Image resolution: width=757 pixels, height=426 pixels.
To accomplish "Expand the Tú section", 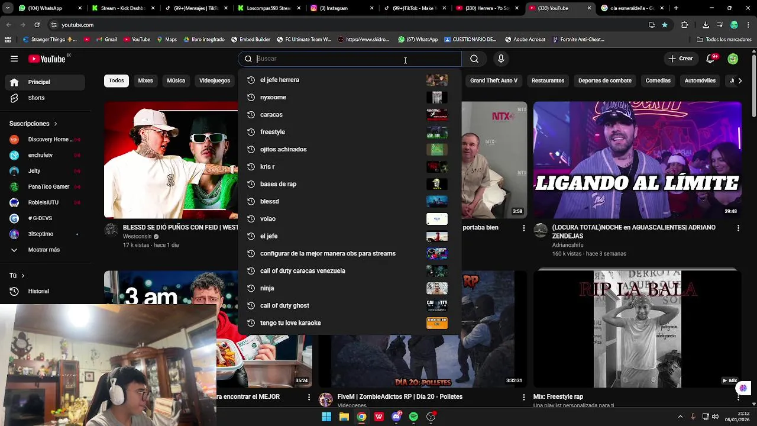I will coord(17,276).
